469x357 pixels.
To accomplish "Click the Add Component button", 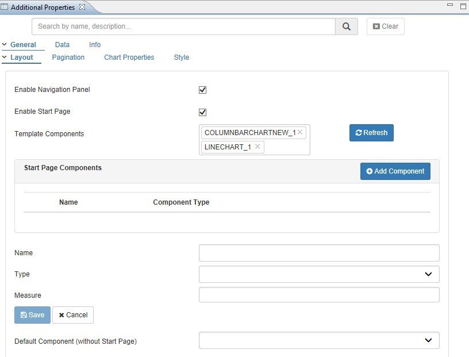I will 395,171.
